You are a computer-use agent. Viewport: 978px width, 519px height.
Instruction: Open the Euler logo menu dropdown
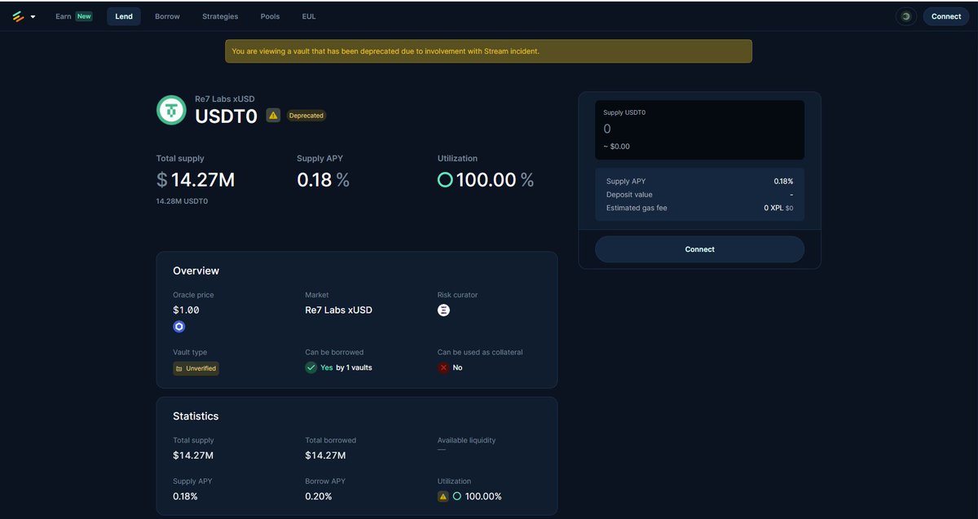tap(33, 17)
